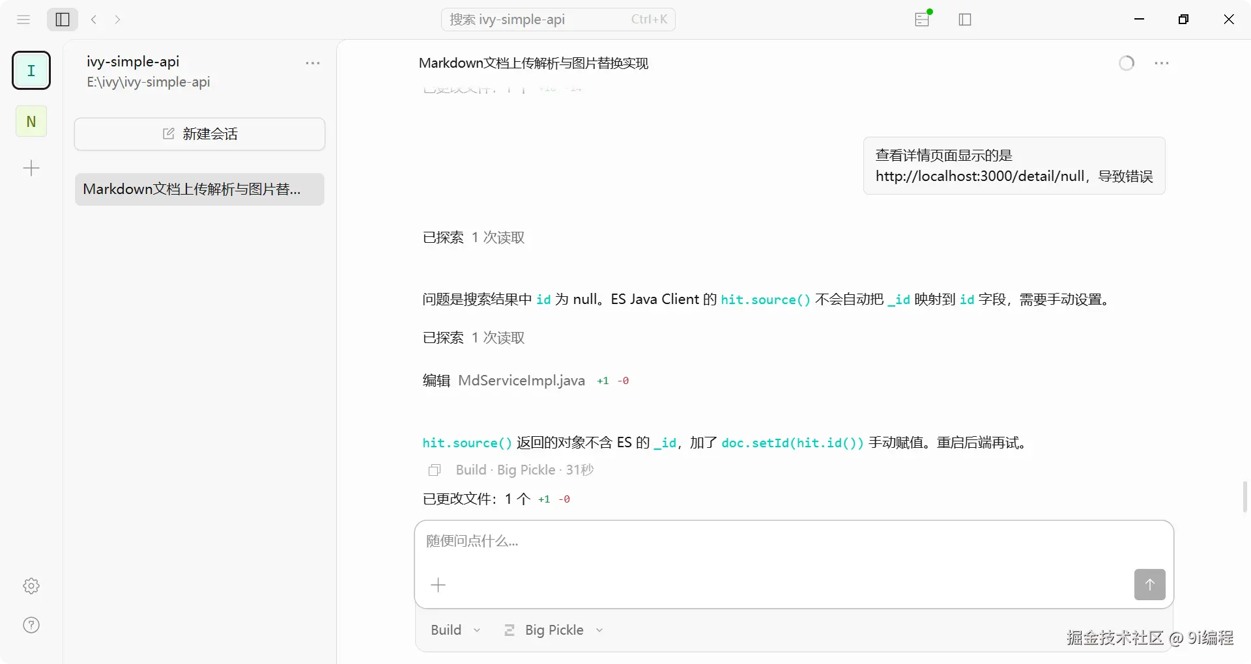Screen dimensions: 1251x664
Task: Toggle the left sidebar panel icon
Action: 63,20
